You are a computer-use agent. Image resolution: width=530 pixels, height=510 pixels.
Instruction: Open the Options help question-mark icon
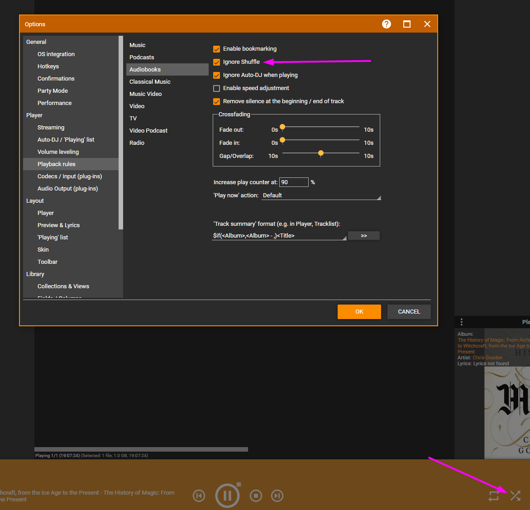point(387,24)
